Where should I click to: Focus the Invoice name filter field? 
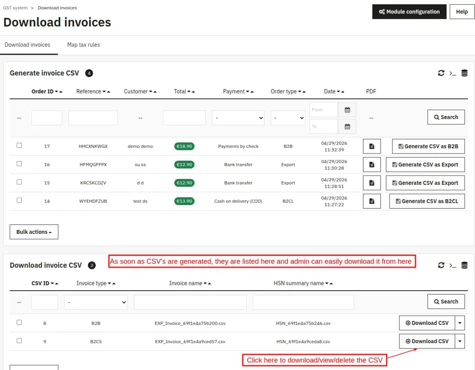(x=190, y=302)
